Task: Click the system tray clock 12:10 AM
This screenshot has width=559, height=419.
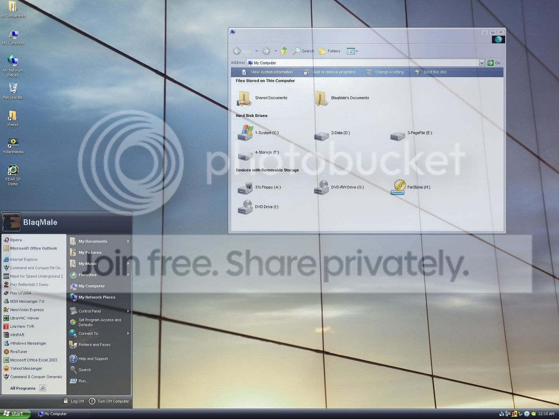Action: tap(546, 414)
